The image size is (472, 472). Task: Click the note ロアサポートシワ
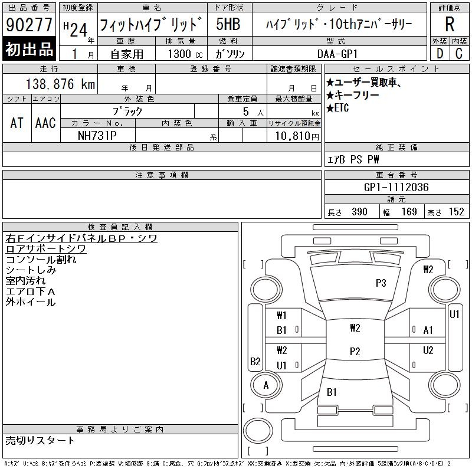[x=46, y=248]
